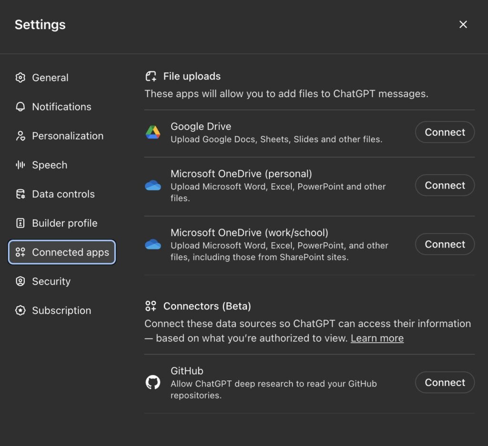Image resolution: width=488 pixels, height=446 pixels.
Task: View Subscription settings
Action: coord(62,310)
